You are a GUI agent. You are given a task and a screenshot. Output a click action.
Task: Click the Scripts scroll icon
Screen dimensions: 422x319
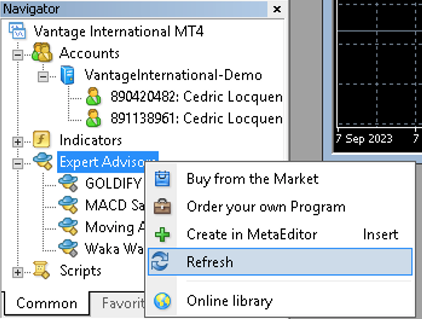click(x=41, y=270)
